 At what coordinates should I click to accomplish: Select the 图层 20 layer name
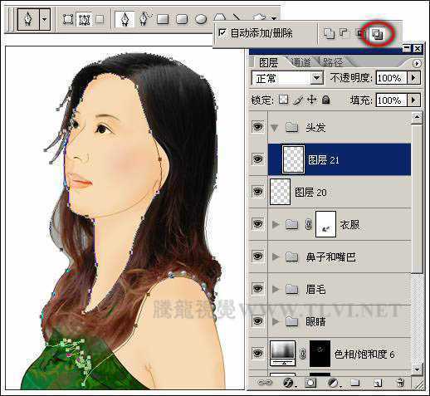pos(310,192)
